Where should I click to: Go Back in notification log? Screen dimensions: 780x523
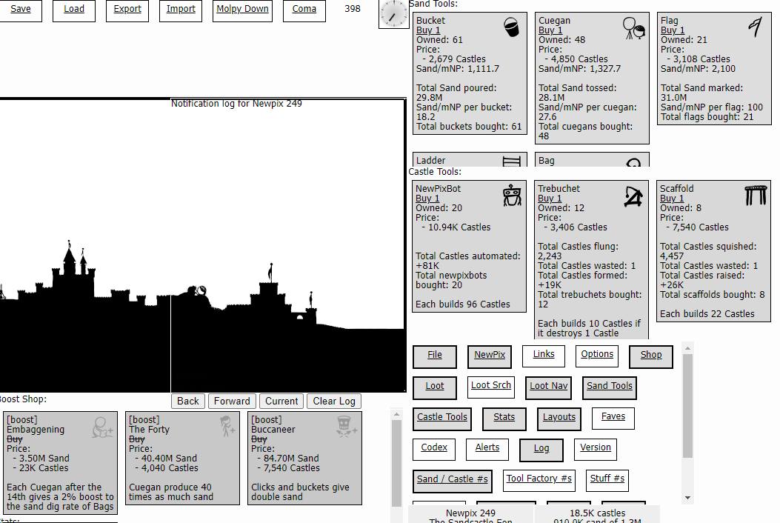point(187,401)
